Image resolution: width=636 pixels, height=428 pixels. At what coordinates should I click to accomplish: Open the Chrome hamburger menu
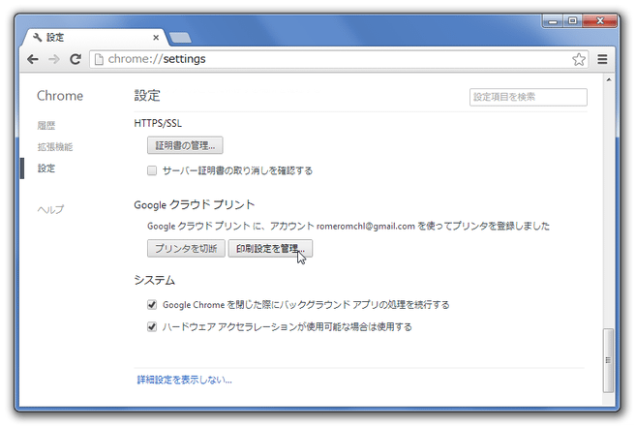click(x=602, y=59)
